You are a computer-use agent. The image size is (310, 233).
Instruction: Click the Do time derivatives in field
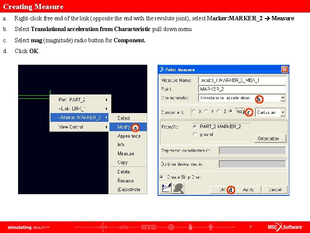252,164
